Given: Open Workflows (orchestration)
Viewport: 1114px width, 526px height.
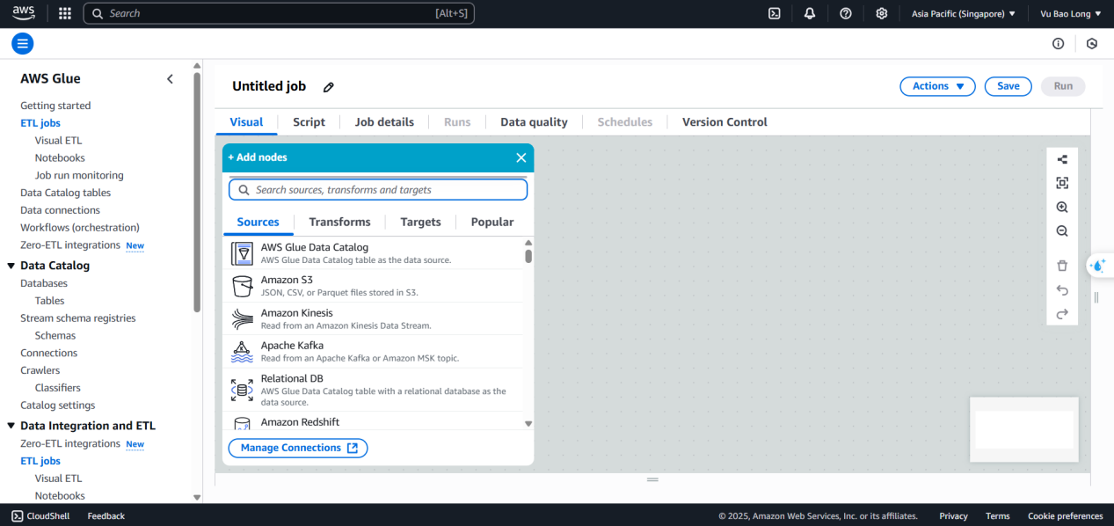Looking at the screenshot, I should (x=80, y=228).
